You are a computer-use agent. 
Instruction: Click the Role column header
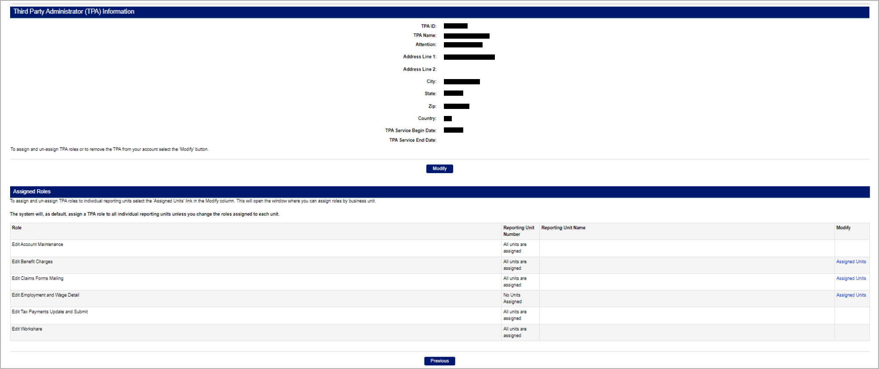click(17, 228)
